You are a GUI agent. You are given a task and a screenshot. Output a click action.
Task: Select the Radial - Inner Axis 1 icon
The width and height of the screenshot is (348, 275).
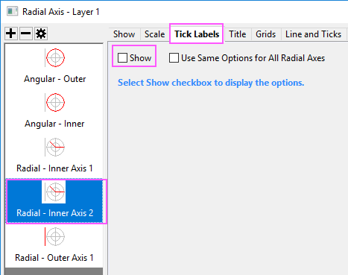[55, 147]
